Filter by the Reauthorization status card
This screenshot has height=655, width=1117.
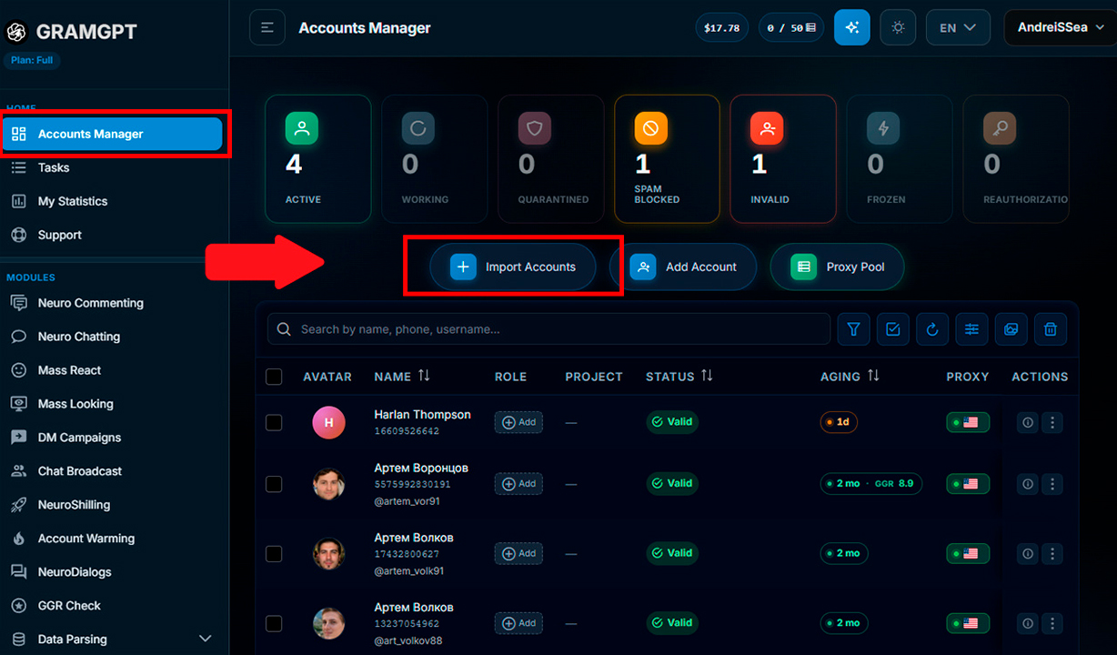point(1017,159)
